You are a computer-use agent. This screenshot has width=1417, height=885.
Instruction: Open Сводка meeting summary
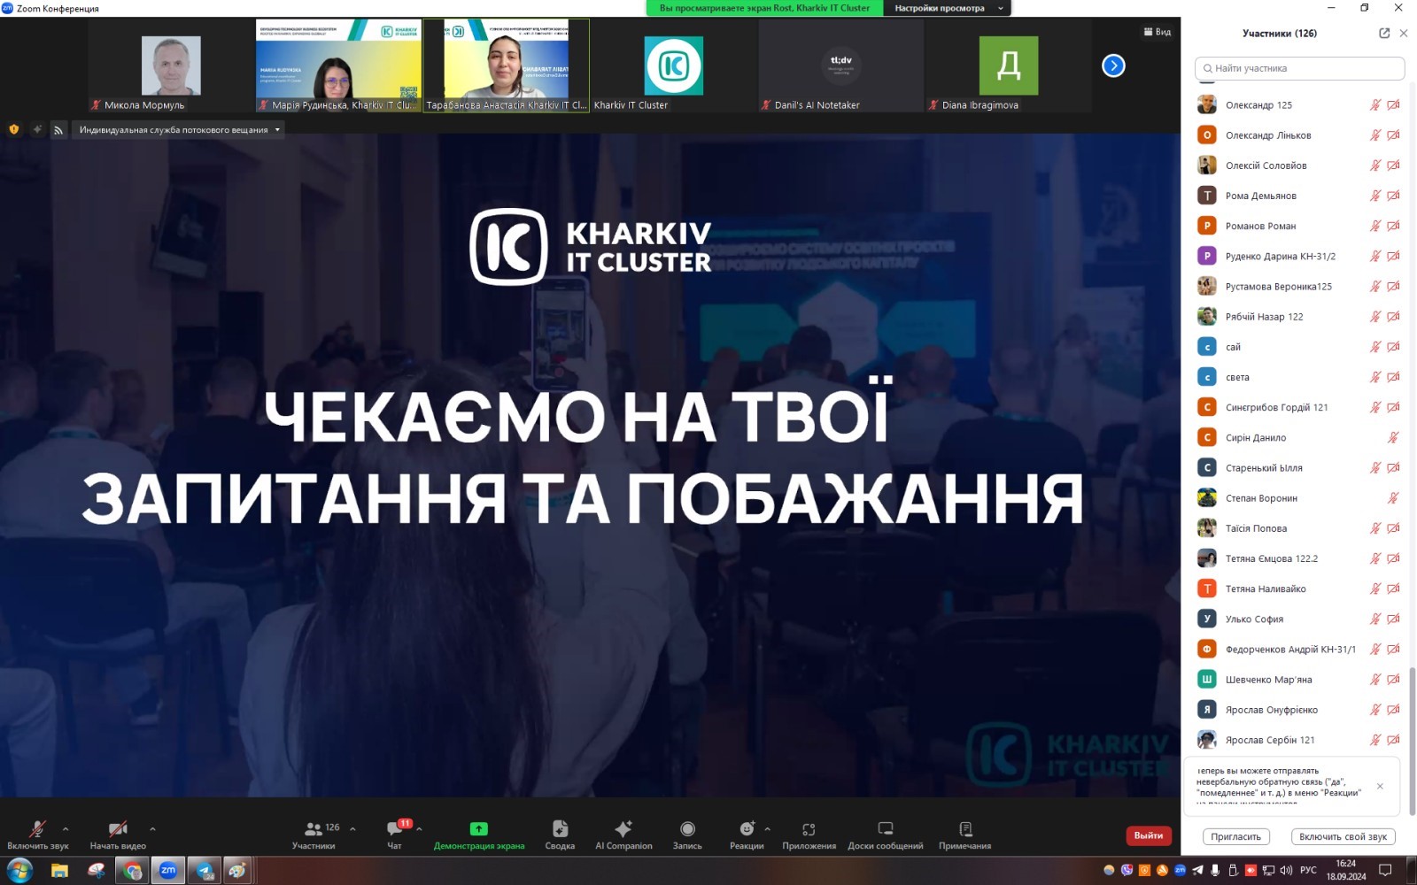(560, 835)
